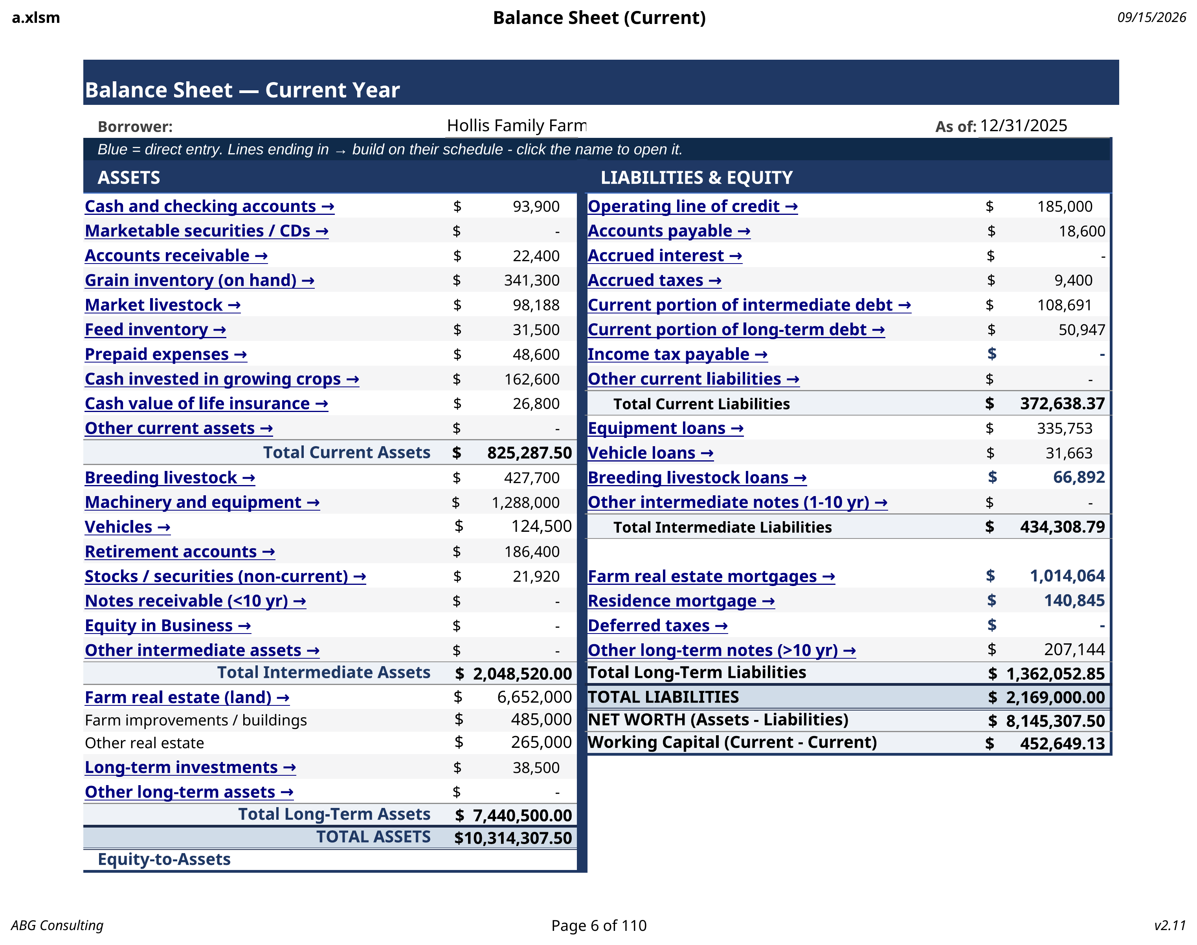Open the Income tax payable link
The width and height of the screenshot is (1197, 945).
677,354
